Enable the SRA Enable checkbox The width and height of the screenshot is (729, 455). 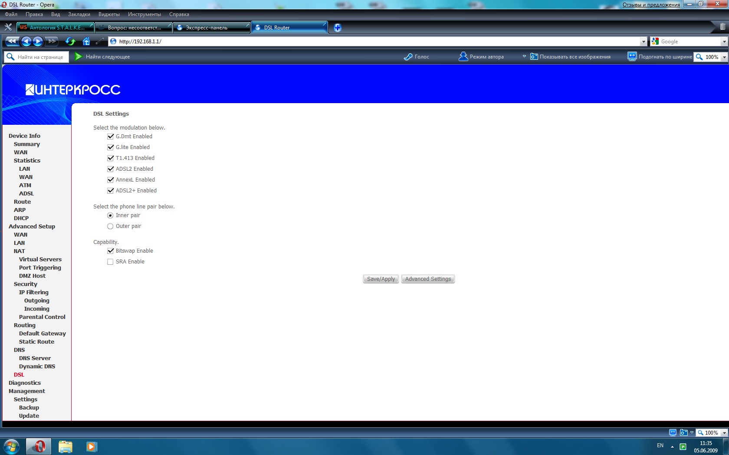110,262
